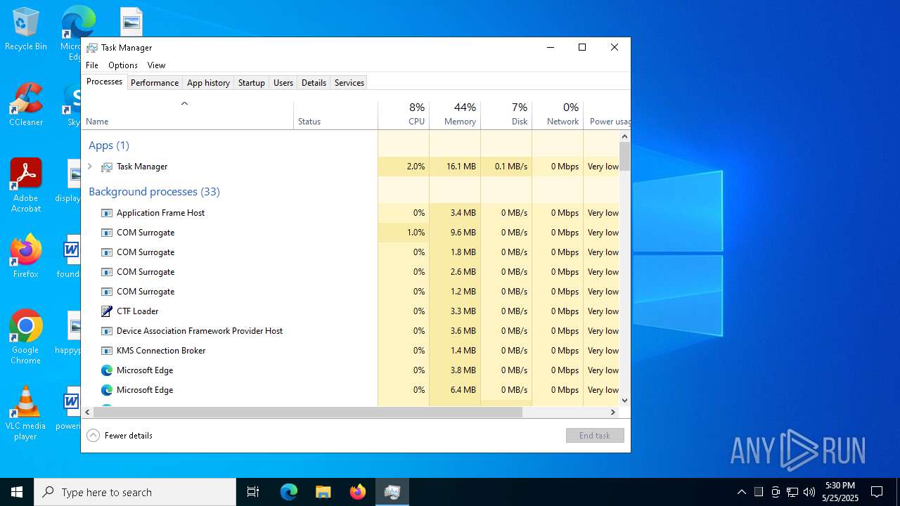Switch to the Users tab

point(283,83)
